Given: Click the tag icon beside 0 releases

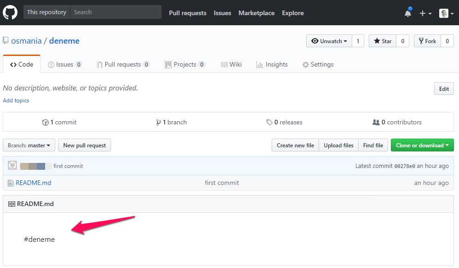Looking at the screenshot, I should 269,123.
